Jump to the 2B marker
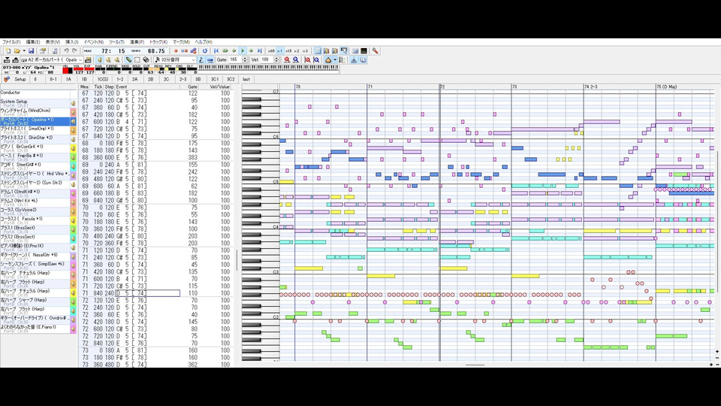721x406 pixels. point(150,80)
